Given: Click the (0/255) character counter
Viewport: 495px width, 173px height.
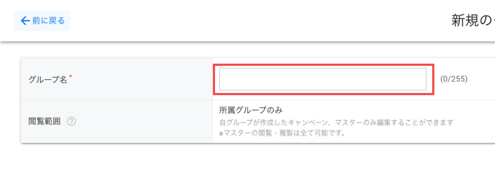Looking at the screenshot, I should click(454, 79).
